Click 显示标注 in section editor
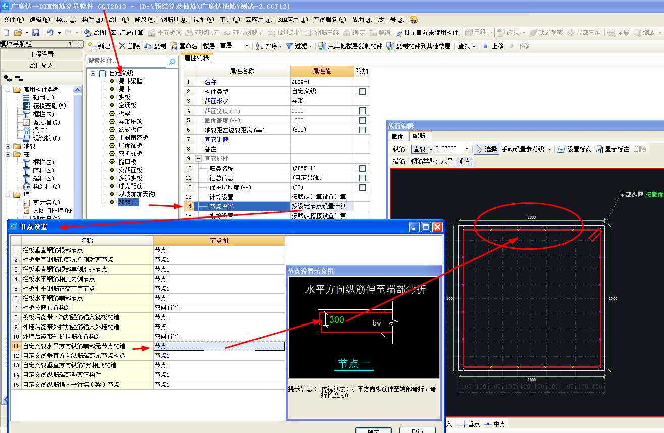Screen dimensions: 664x433 tap(612, 149)
